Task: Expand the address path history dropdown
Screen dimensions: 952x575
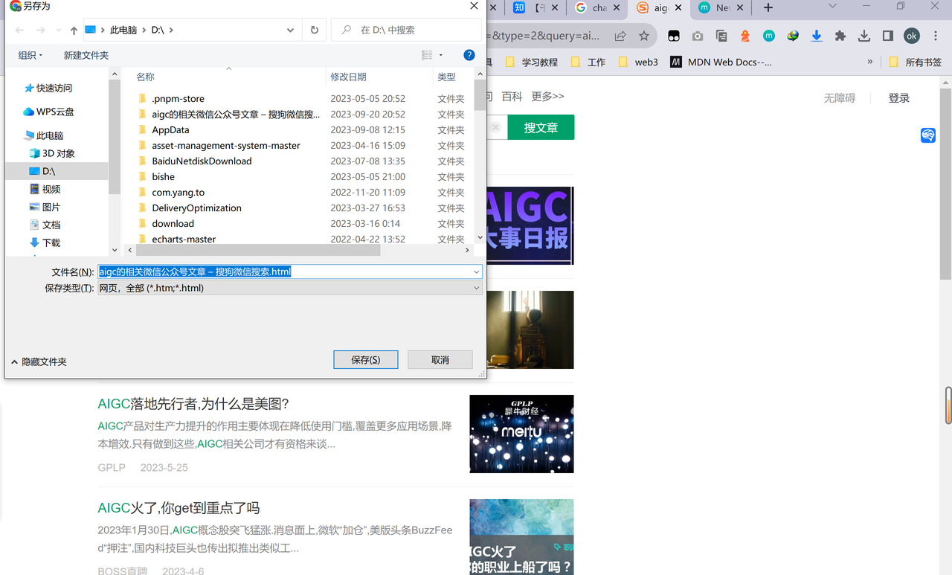Action: coord(290,30)
